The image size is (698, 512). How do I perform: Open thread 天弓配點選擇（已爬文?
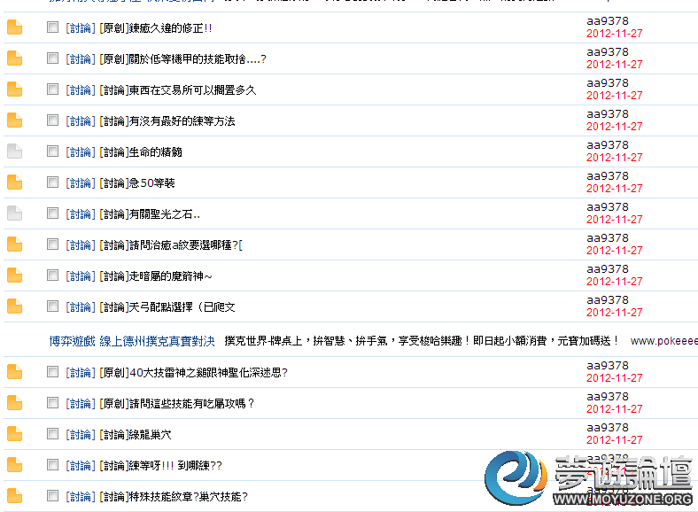coord(167,307)
